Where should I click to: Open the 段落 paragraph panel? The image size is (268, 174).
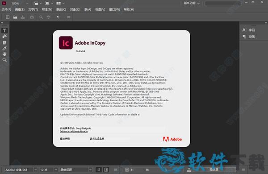pyautogui.click(x=251, y=37)
